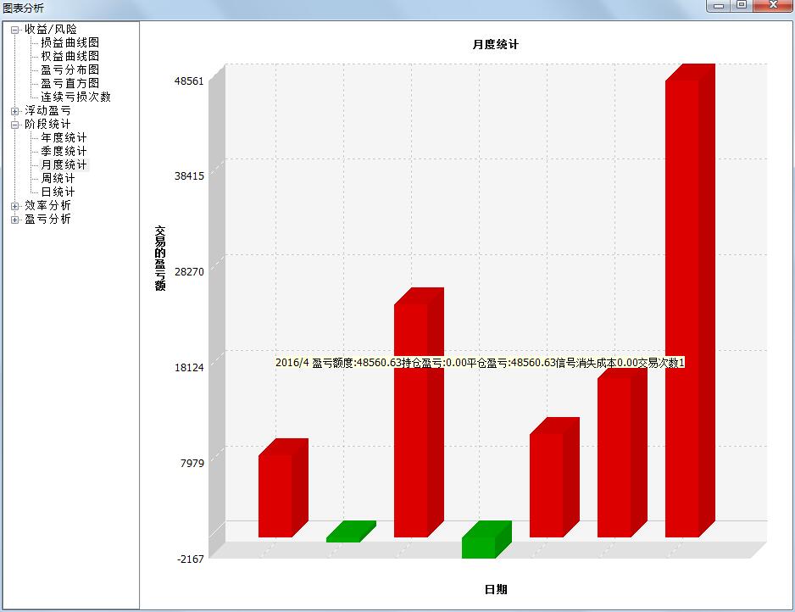Click the 38415 y-axis value
795x612 pixels.
pos(189,176)
